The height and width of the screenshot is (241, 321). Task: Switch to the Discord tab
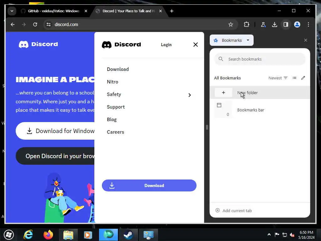[x=129, y=11]
